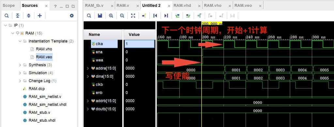This screenshot has width=334, height=127.
Task: Click the Save waveform configuration icon
Action: (100, 16)
